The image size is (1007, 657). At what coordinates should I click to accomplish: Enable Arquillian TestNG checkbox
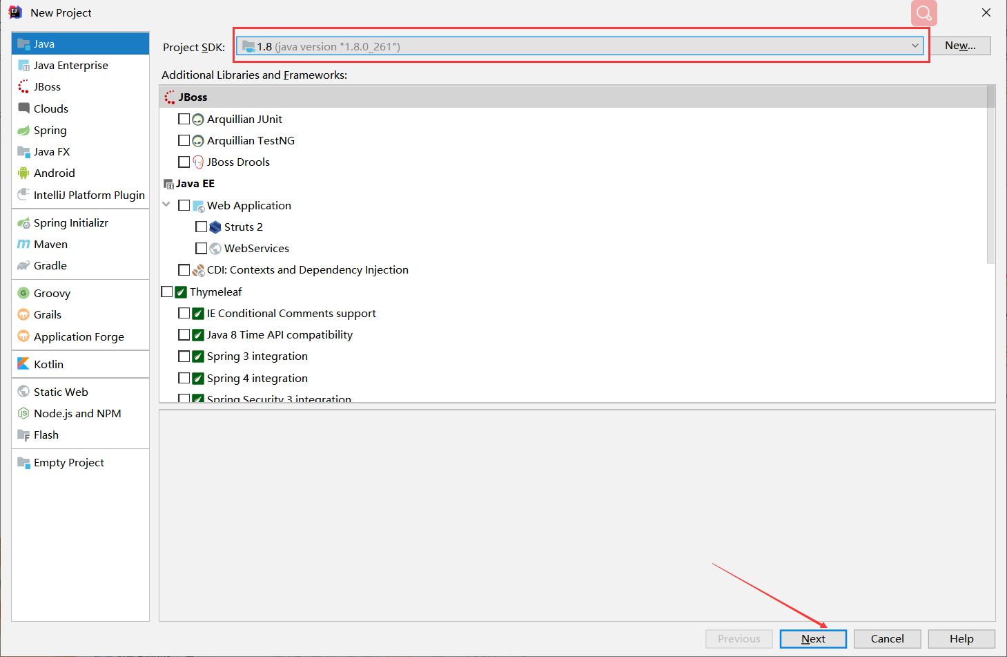184,140
